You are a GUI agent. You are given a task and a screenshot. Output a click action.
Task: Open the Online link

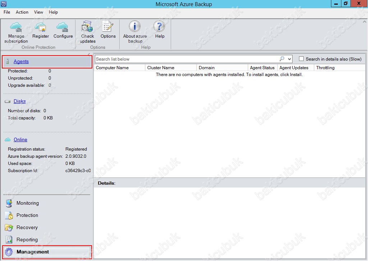coord(20,140)
